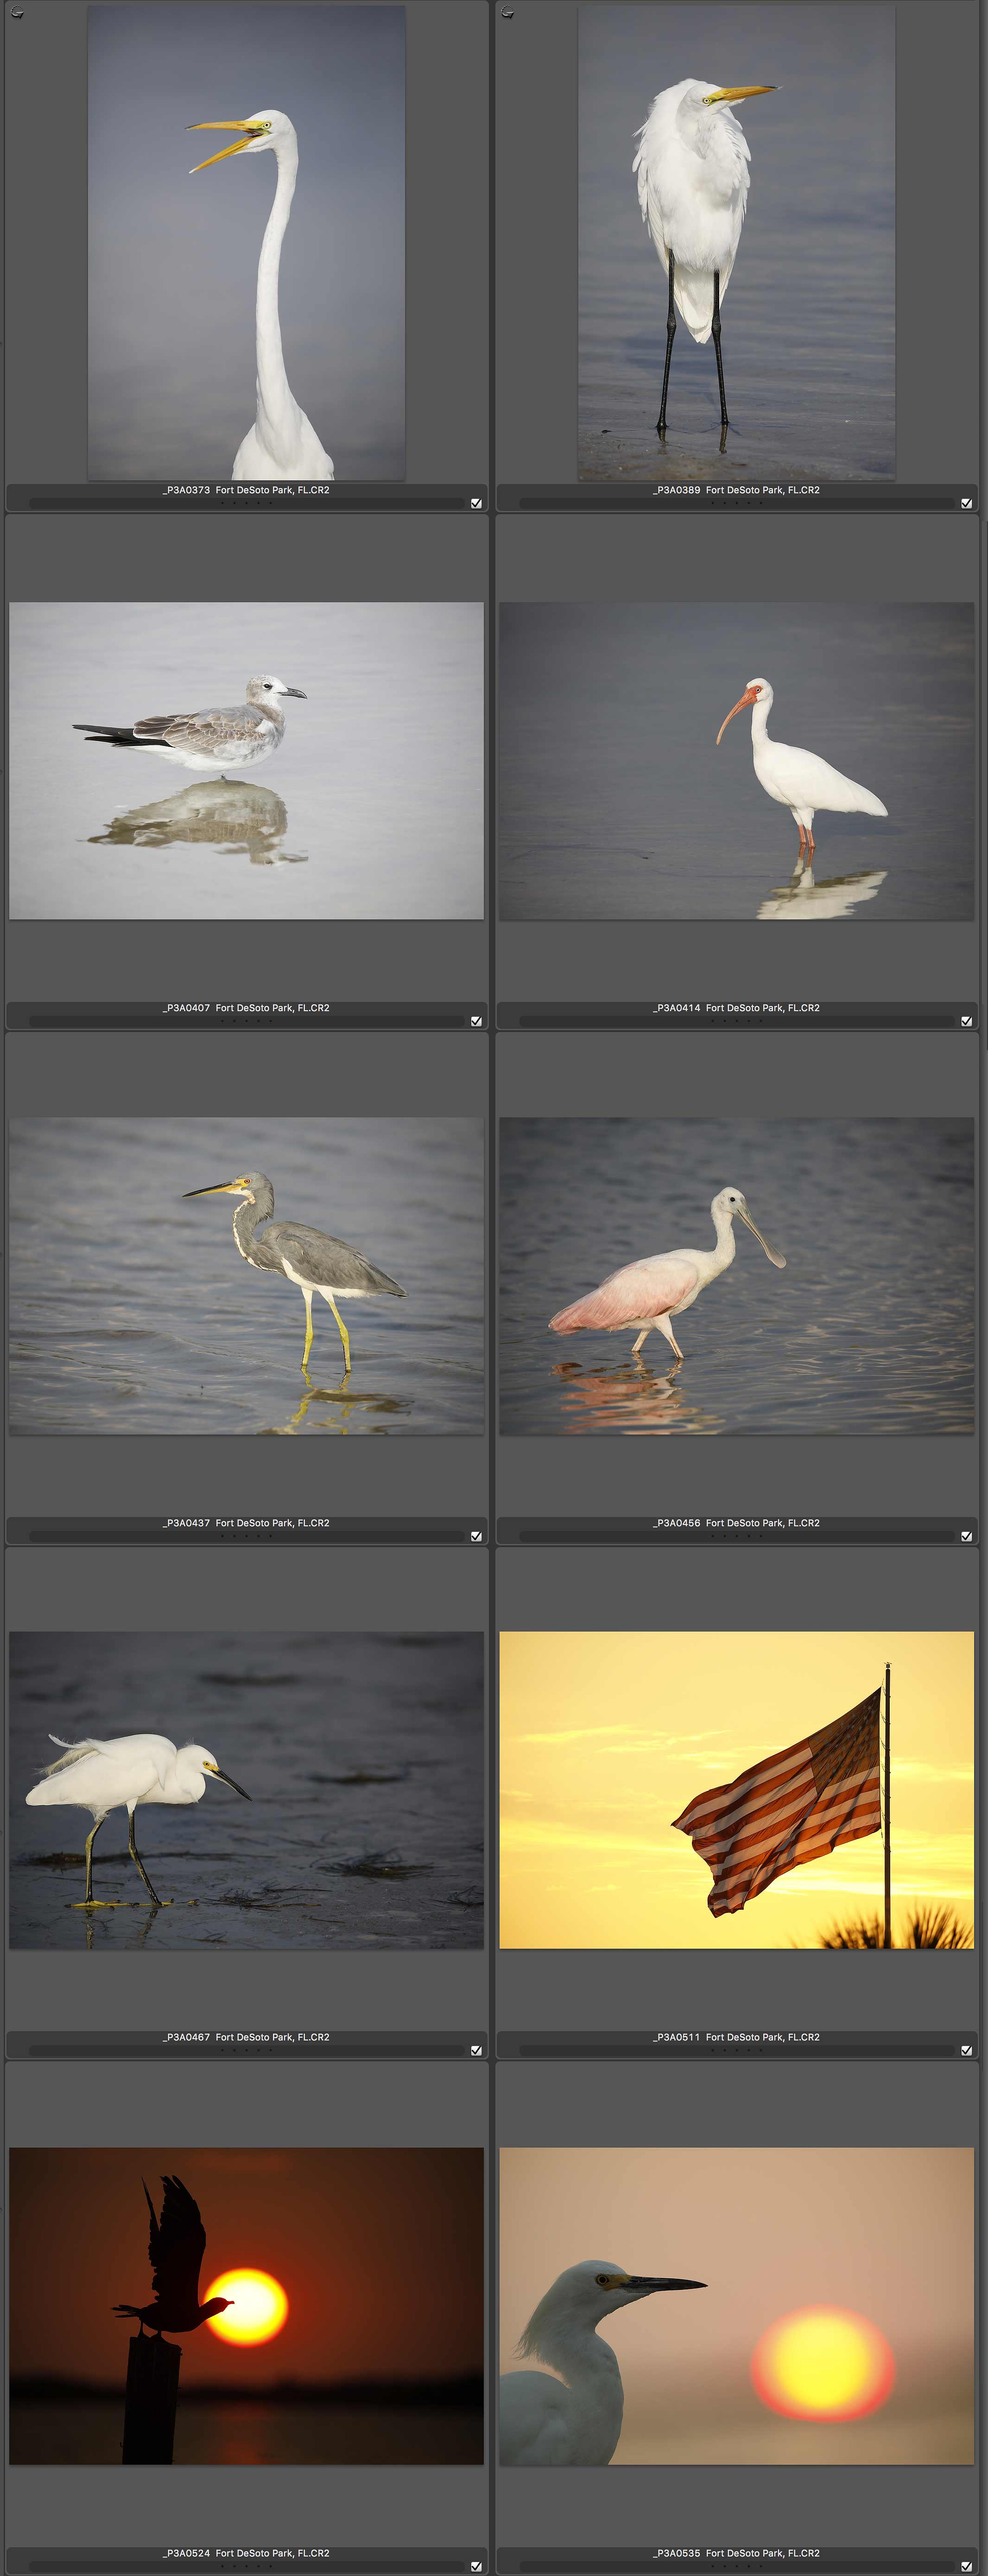Click the small icon above the _P3A0373 thumbnail
Screen dimensions: 988x2576
(x=17, y=13)
